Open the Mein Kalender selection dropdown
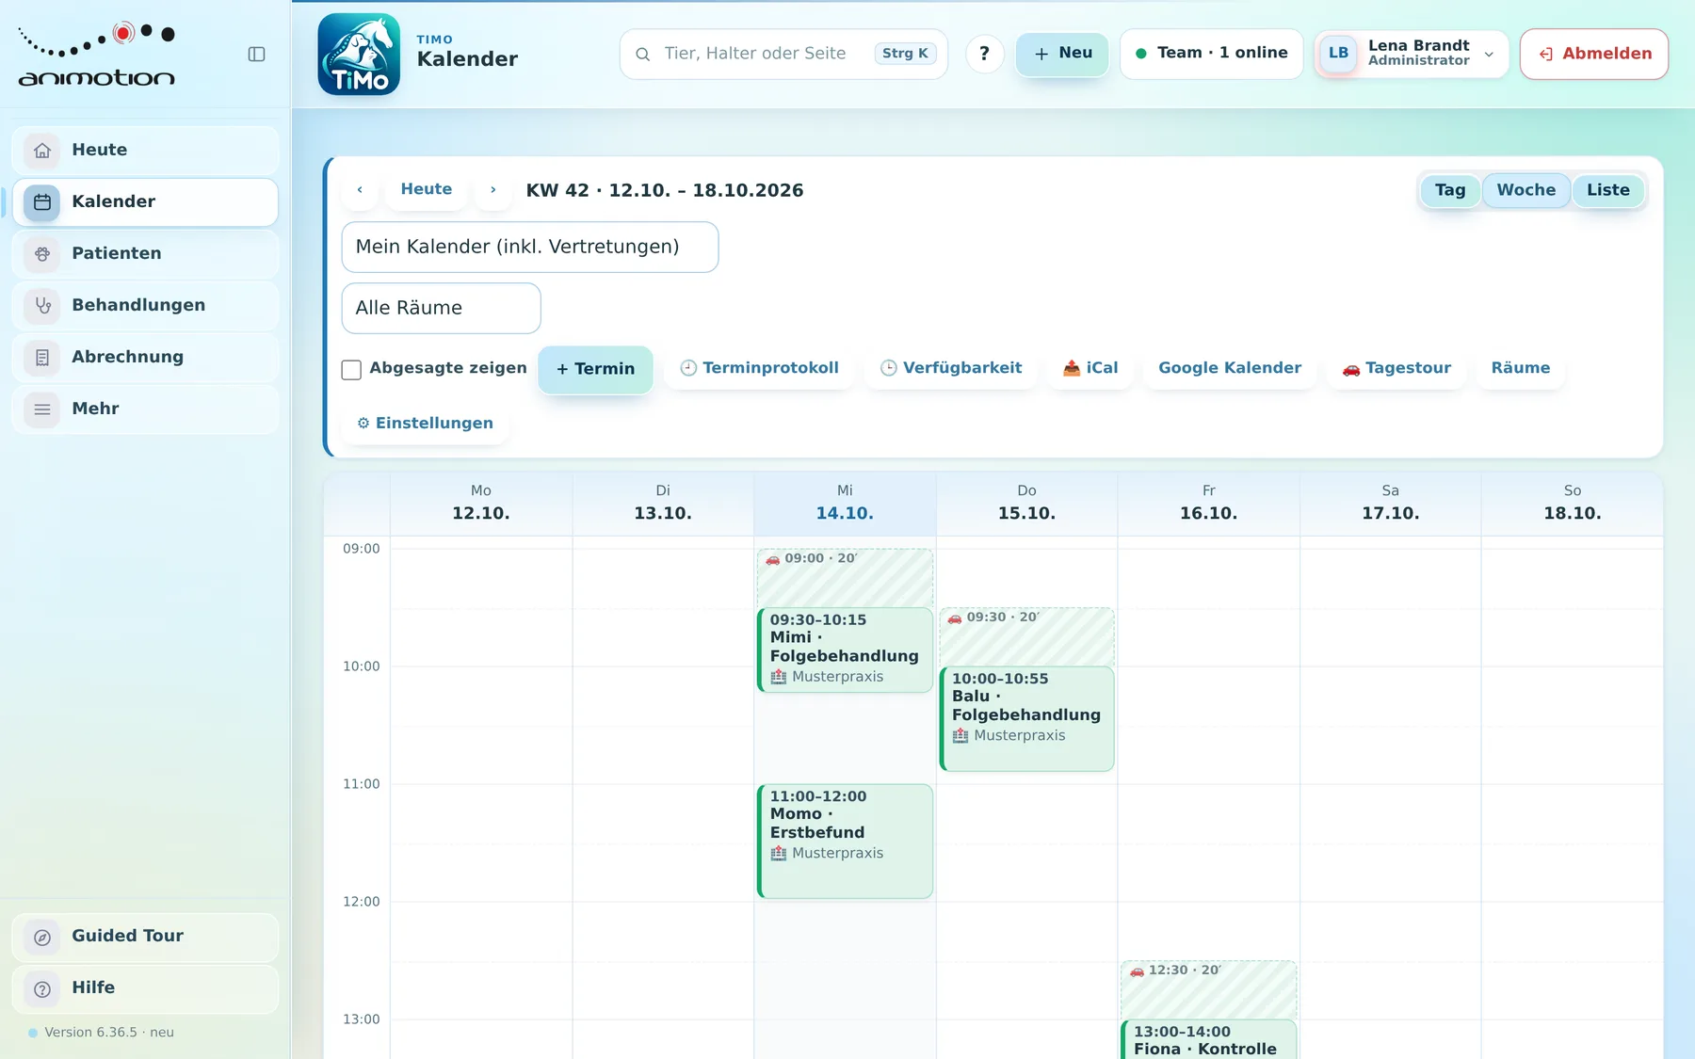This screenshot has height=1059, width=1695. tap(530, 248)
